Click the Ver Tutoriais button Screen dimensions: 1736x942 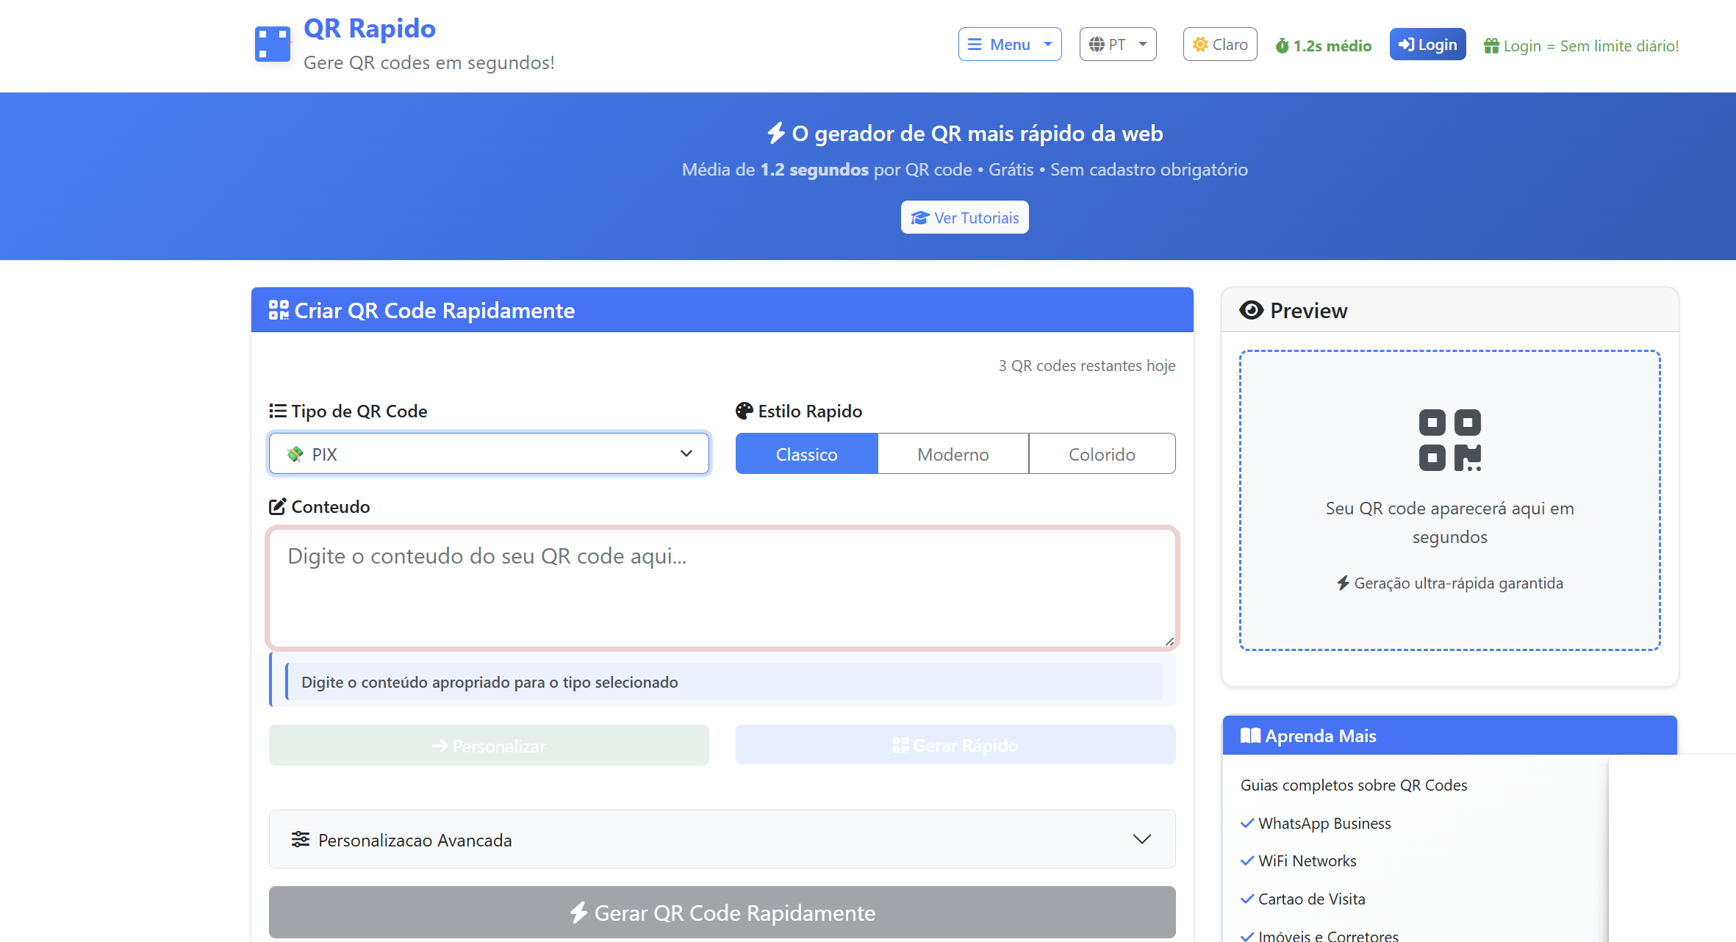964,217
